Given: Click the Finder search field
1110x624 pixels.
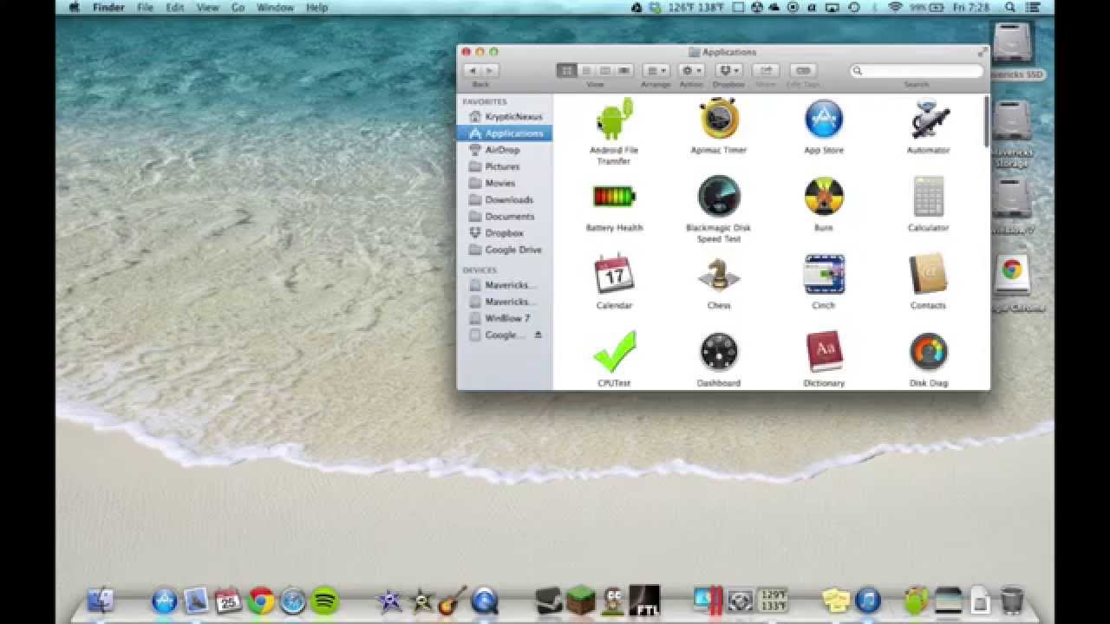Looking at the screenshot, I should tap(916, 70).
